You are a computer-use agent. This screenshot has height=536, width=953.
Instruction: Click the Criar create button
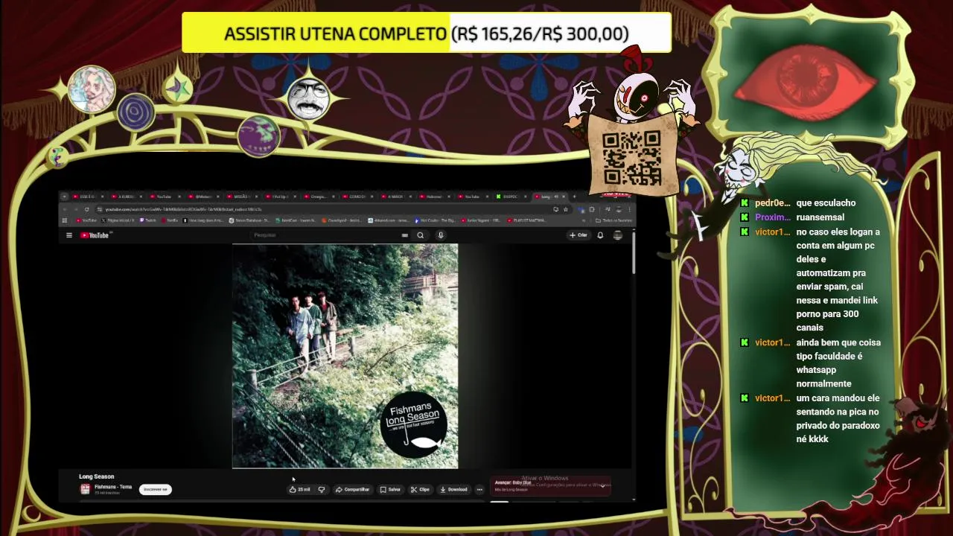(579, 235)
